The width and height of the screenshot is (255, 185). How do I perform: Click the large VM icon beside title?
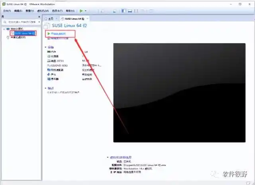(x=47, y=26)
